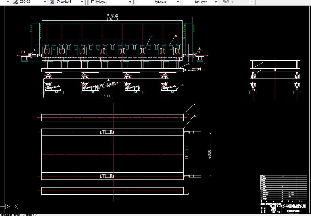Select the Q235-A cell in parts row 3
311x216 pixels.
[291, 194]
